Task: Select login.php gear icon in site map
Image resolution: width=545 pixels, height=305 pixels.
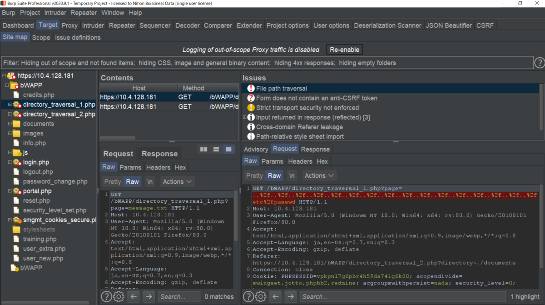Action: [16, 162]
